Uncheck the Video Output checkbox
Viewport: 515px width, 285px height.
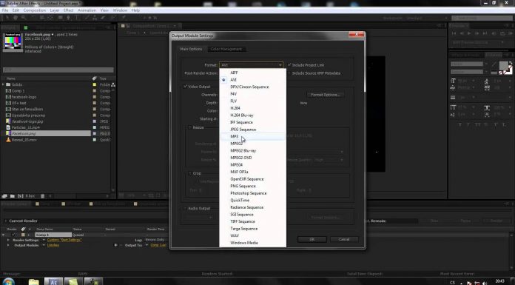coord(185,86)
